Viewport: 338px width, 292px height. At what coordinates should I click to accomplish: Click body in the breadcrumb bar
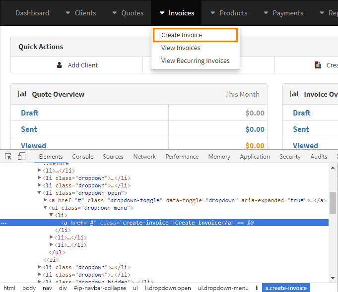(29, 288)
